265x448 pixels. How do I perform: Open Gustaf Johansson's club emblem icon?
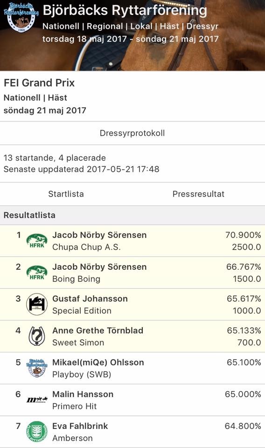click(36, 304)
